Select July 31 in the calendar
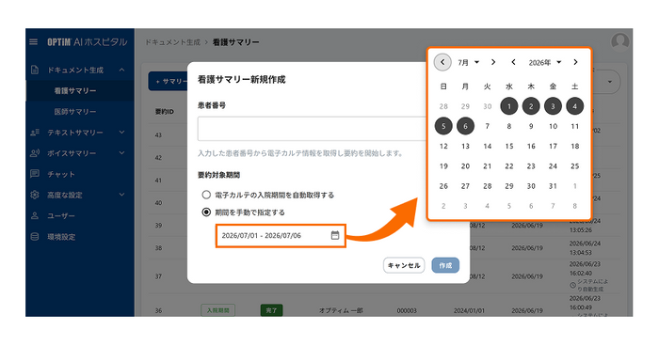Viewport: 659px width, 346px height. pos(553,186)
